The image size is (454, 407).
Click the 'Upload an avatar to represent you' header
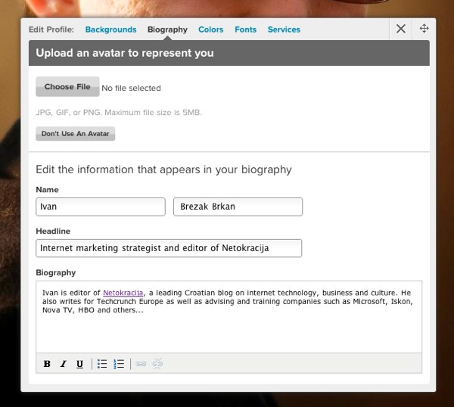(229, 53)
